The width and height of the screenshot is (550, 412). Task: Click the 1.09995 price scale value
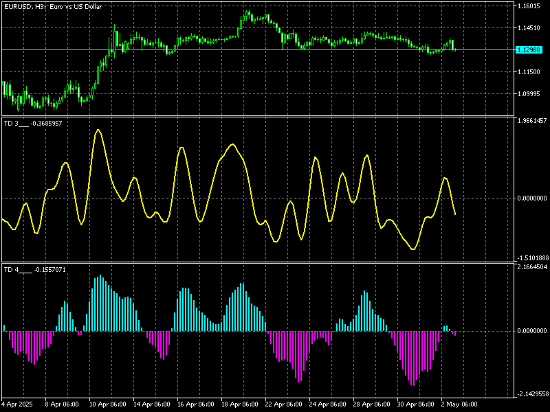click(529, 94)
